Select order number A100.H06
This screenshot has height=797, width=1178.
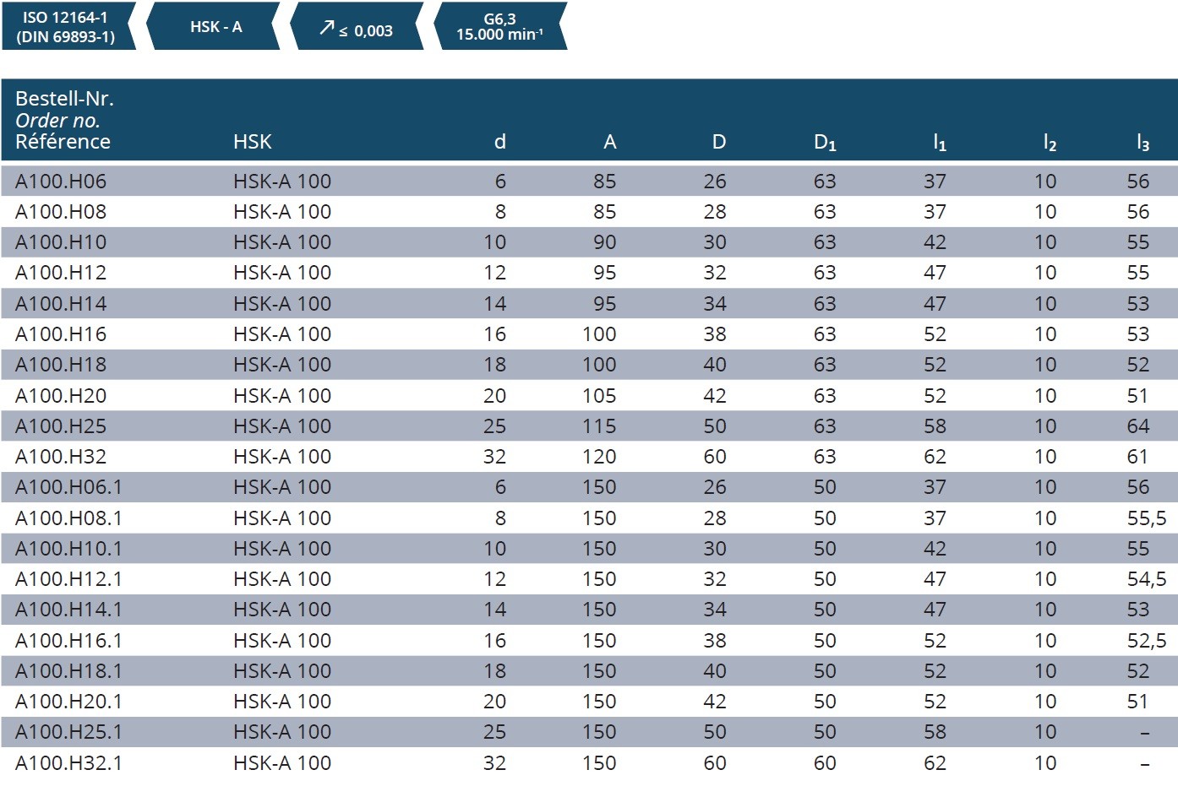pyautogui.click(x=61, y=182)
